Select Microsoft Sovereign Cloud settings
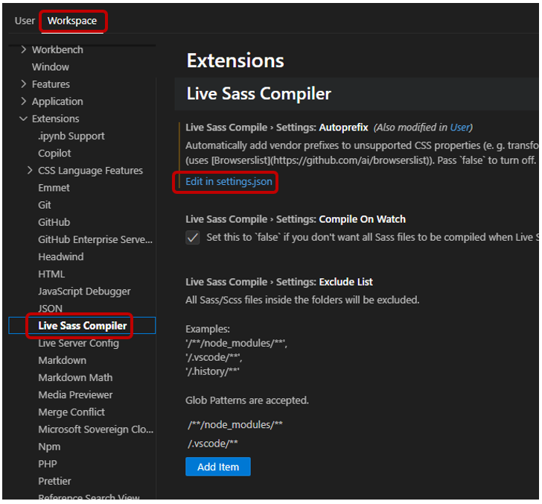Viewport: 542px width, 504px height. point(96,429)
